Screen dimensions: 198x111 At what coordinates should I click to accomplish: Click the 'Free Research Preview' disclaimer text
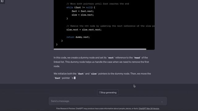(x=97, y=109)
